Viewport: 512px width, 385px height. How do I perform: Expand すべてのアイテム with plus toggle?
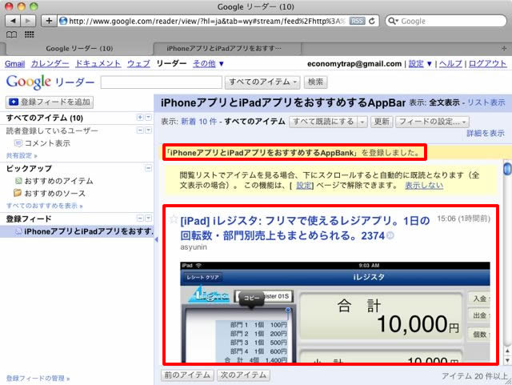pyautogui.click(x=140, y=118)
